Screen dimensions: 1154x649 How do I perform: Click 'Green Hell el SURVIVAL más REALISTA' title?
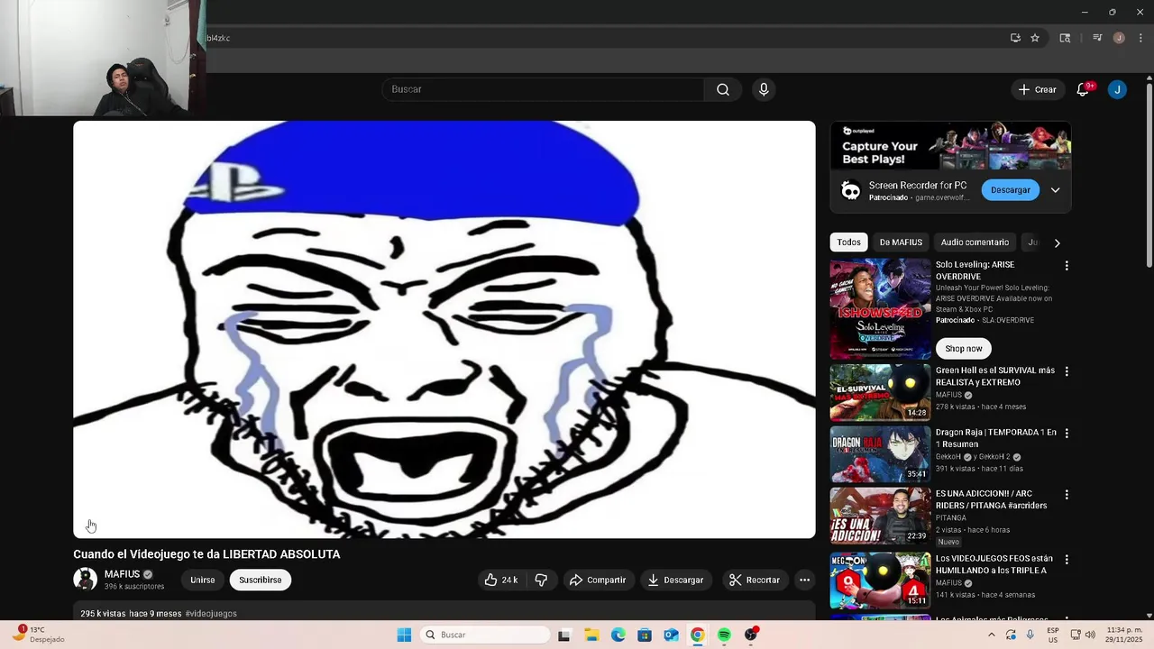(x=994, y=377)
